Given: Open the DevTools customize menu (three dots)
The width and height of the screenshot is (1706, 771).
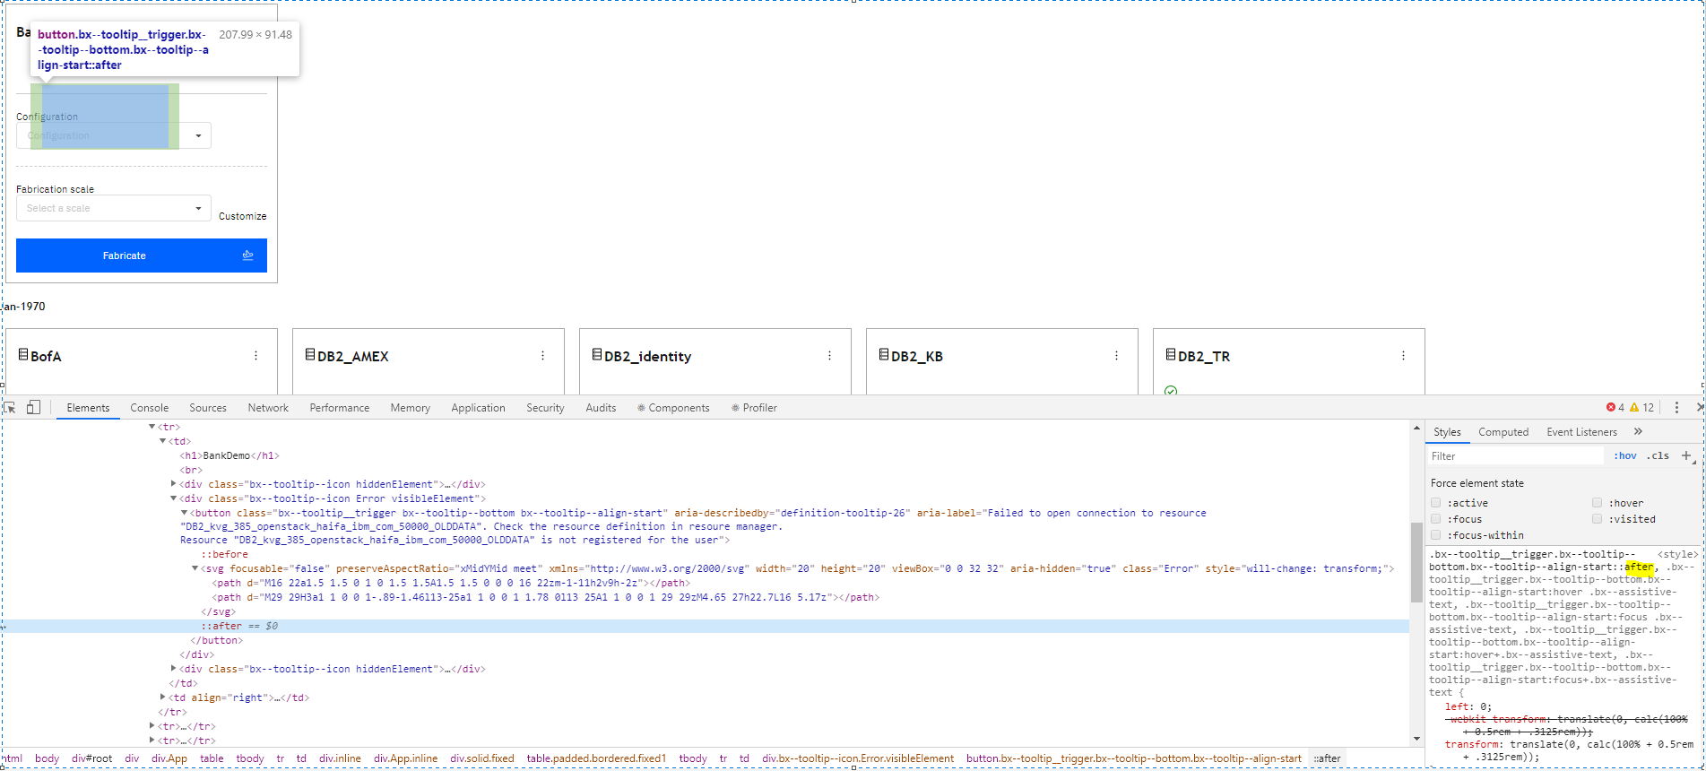Looking at the screenshot, I should 1676,407.
